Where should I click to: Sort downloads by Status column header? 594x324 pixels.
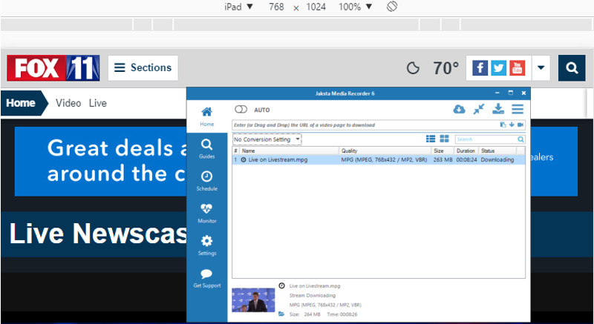(x=497, y=151)
